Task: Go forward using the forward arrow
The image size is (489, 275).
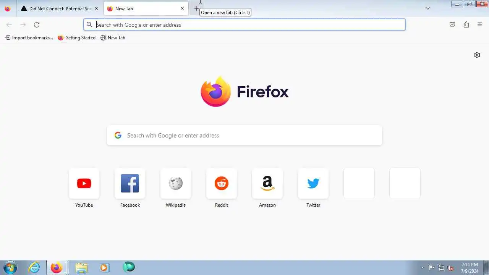Action: [x=23, y=24]
